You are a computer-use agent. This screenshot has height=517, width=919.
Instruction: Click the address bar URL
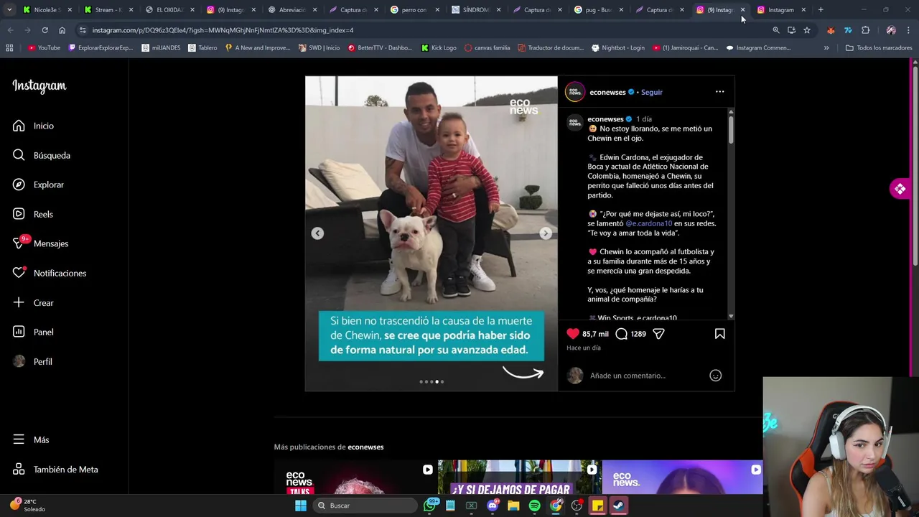pos(223,30)
